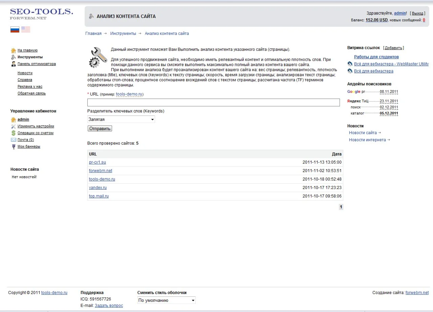Log out using the Выход link
Image resolution: width=433 pixels, height=312 pixels.
[x=417, y=13]
